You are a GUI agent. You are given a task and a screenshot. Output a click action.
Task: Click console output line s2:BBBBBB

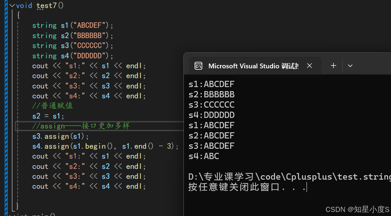[x=211, y=94]
